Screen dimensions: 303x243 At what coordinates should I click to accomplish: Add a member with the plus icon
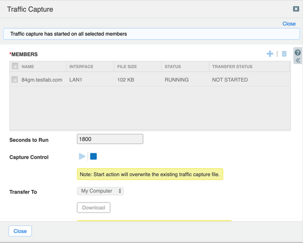coord(270,54)
